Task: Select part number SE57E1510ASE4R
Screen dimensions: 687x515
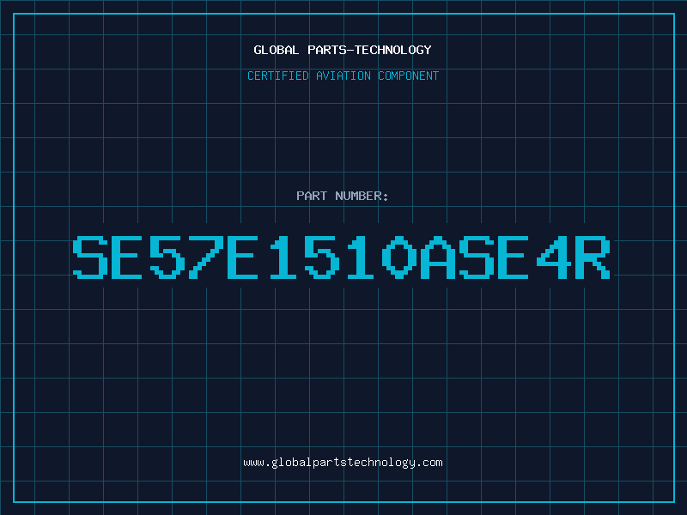Action: pyautogui.click(x=341, y=257)
